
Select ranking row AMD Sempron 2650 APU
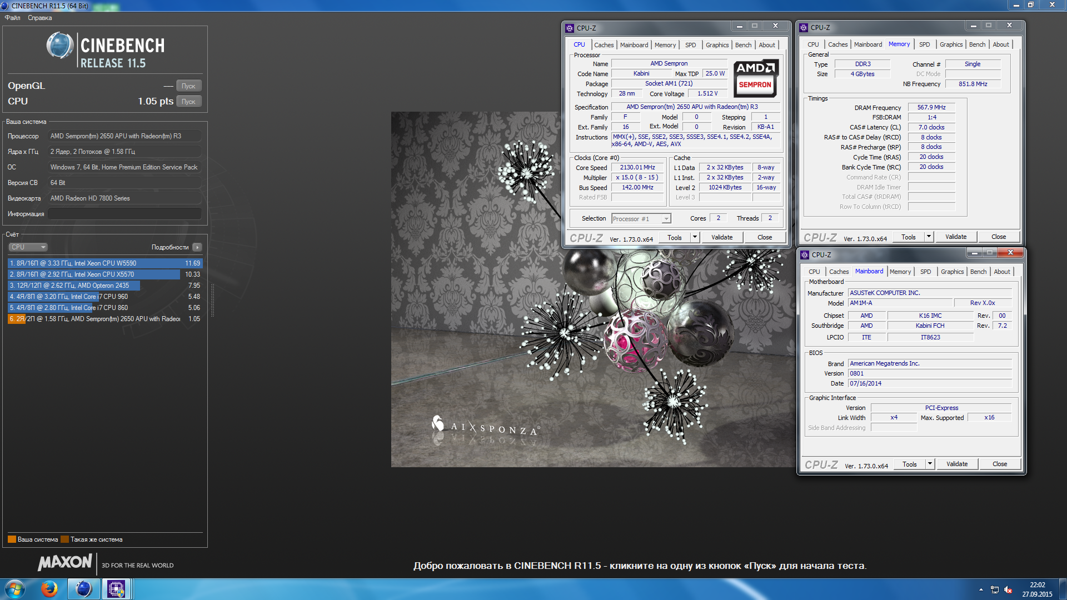[105, 319]
